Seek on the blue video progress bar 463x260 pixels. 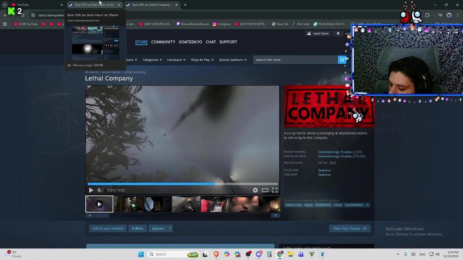(183, 184)
